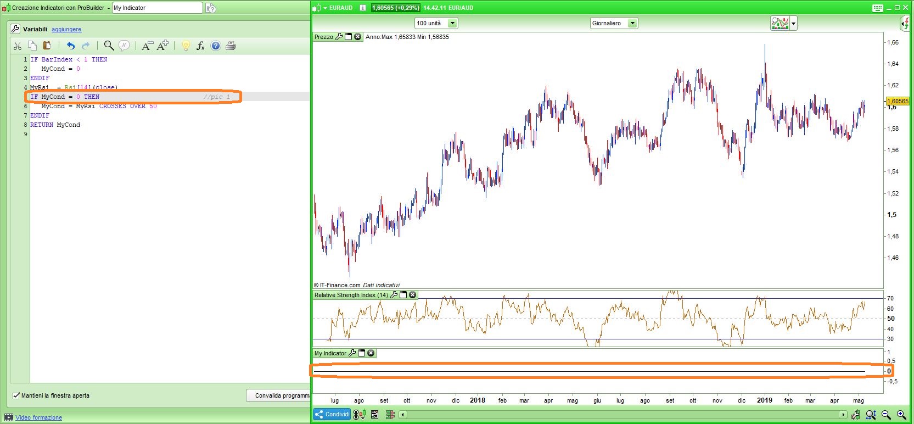Click the aggiungere variables link

click(66, 29)
